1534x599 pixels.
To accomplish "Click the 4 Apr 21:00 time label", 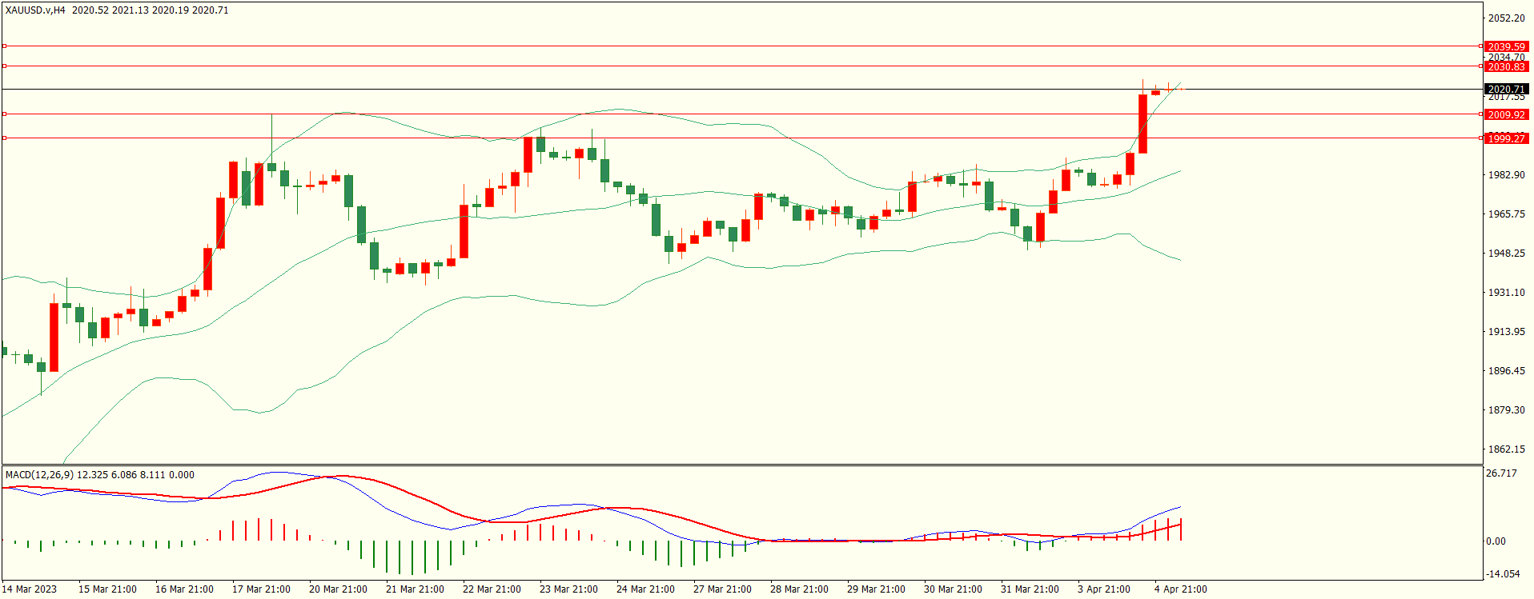I will [1180, 589].
